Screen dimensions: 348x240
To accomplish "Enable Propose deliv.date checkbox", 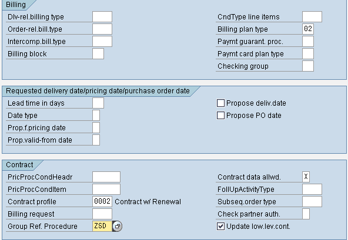I will (220, 103).
